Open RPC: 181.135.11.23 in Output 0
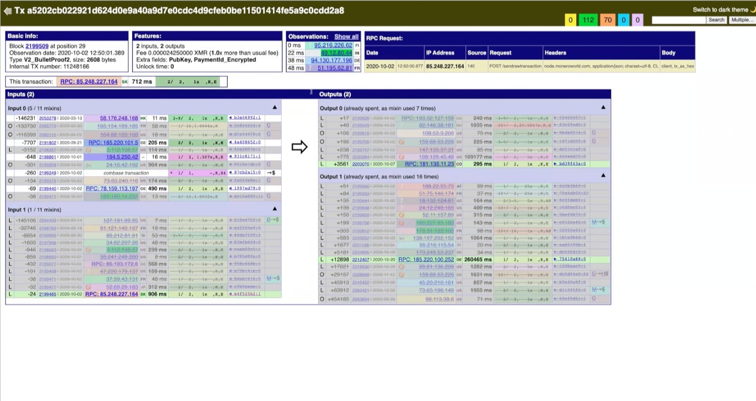This screenshot has width=756, height=401. tap(429, 164)
